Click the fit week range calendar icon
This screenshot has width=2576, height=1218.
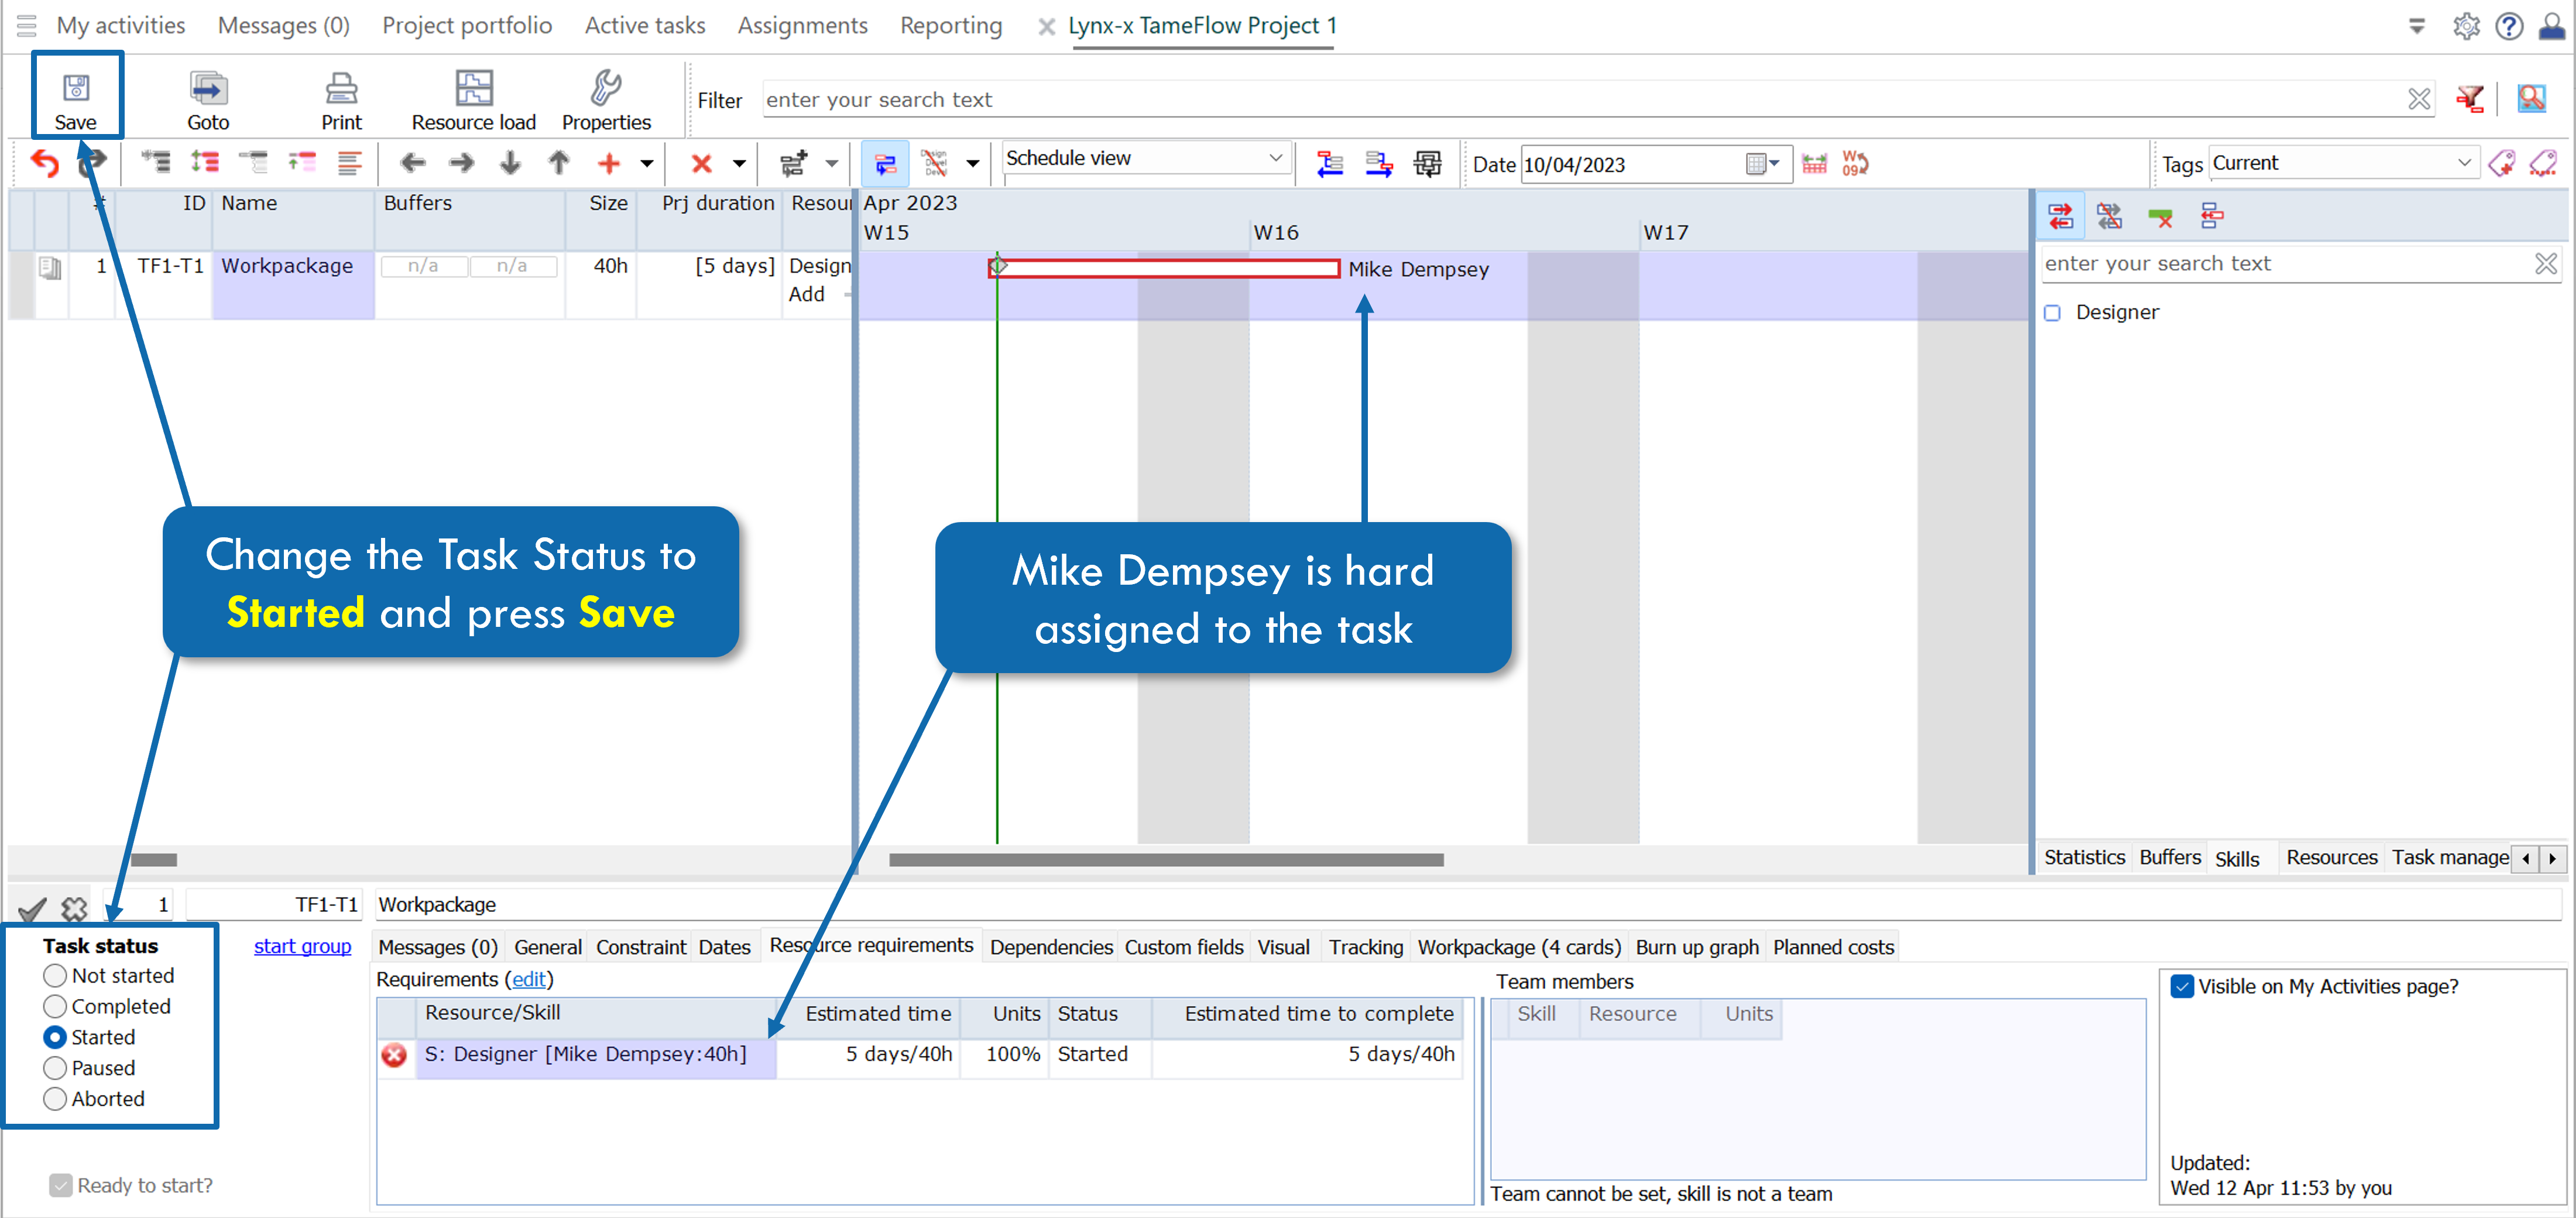tap(1814, 163)
